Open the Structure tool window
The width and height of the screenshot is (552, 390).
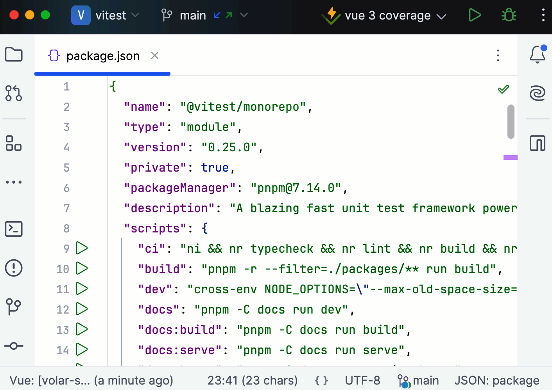click(14, 144)
